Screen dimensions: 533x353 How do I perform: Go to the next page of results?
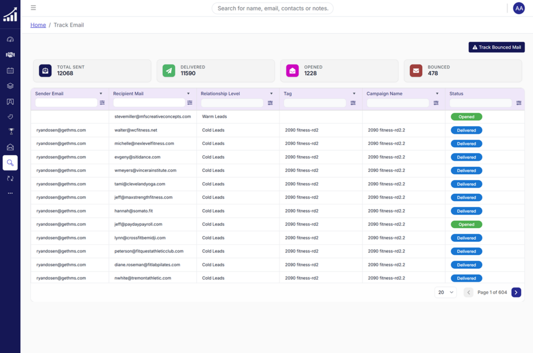point(516,293)
